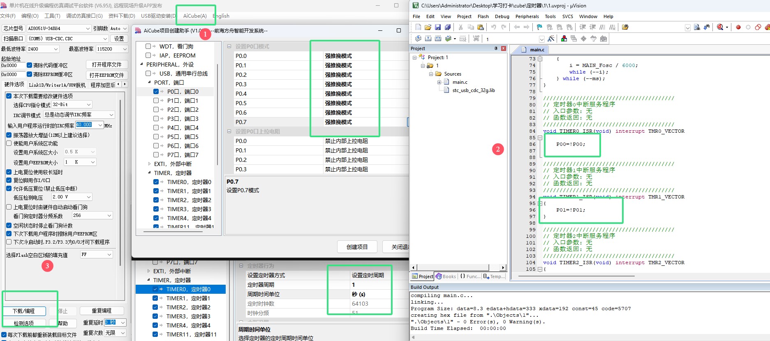770x341 pixels.
Task: Open the Flash menu in µVision
Action: tap(483, 16)
